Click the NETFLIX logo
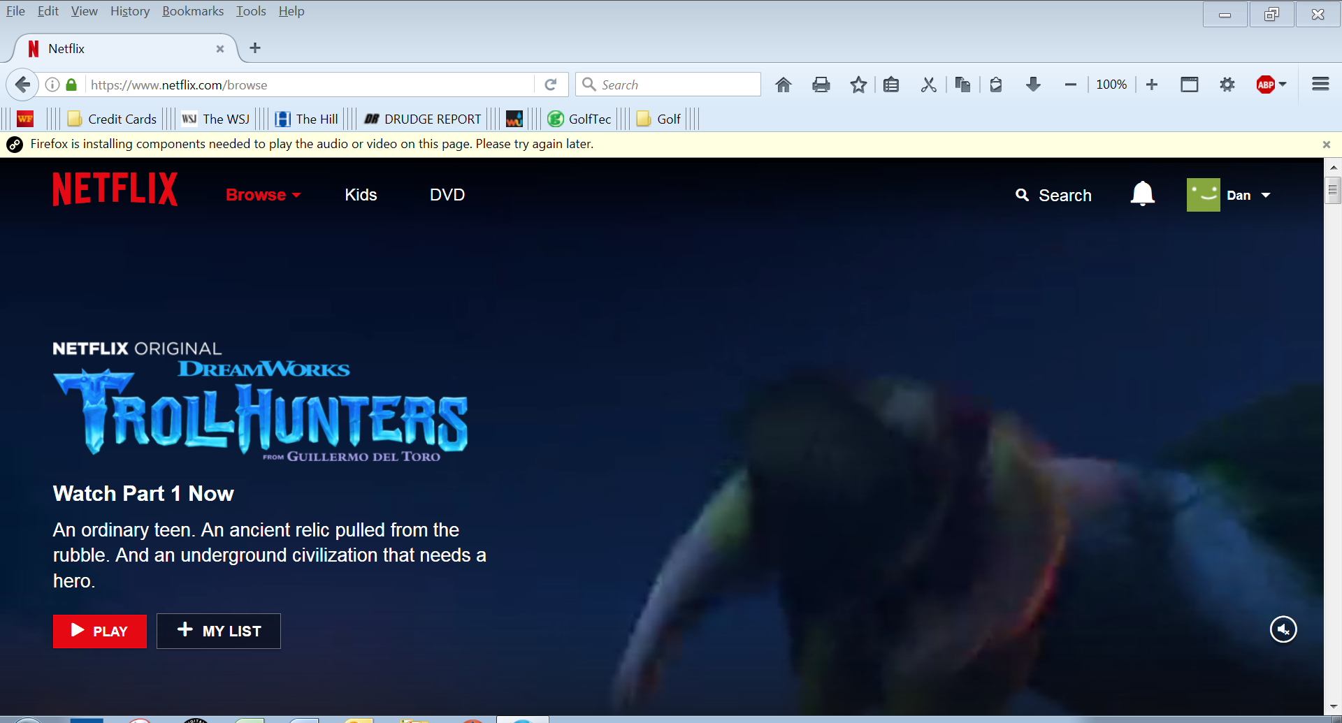Screen dimensions: 1342x723 [115, 189]
